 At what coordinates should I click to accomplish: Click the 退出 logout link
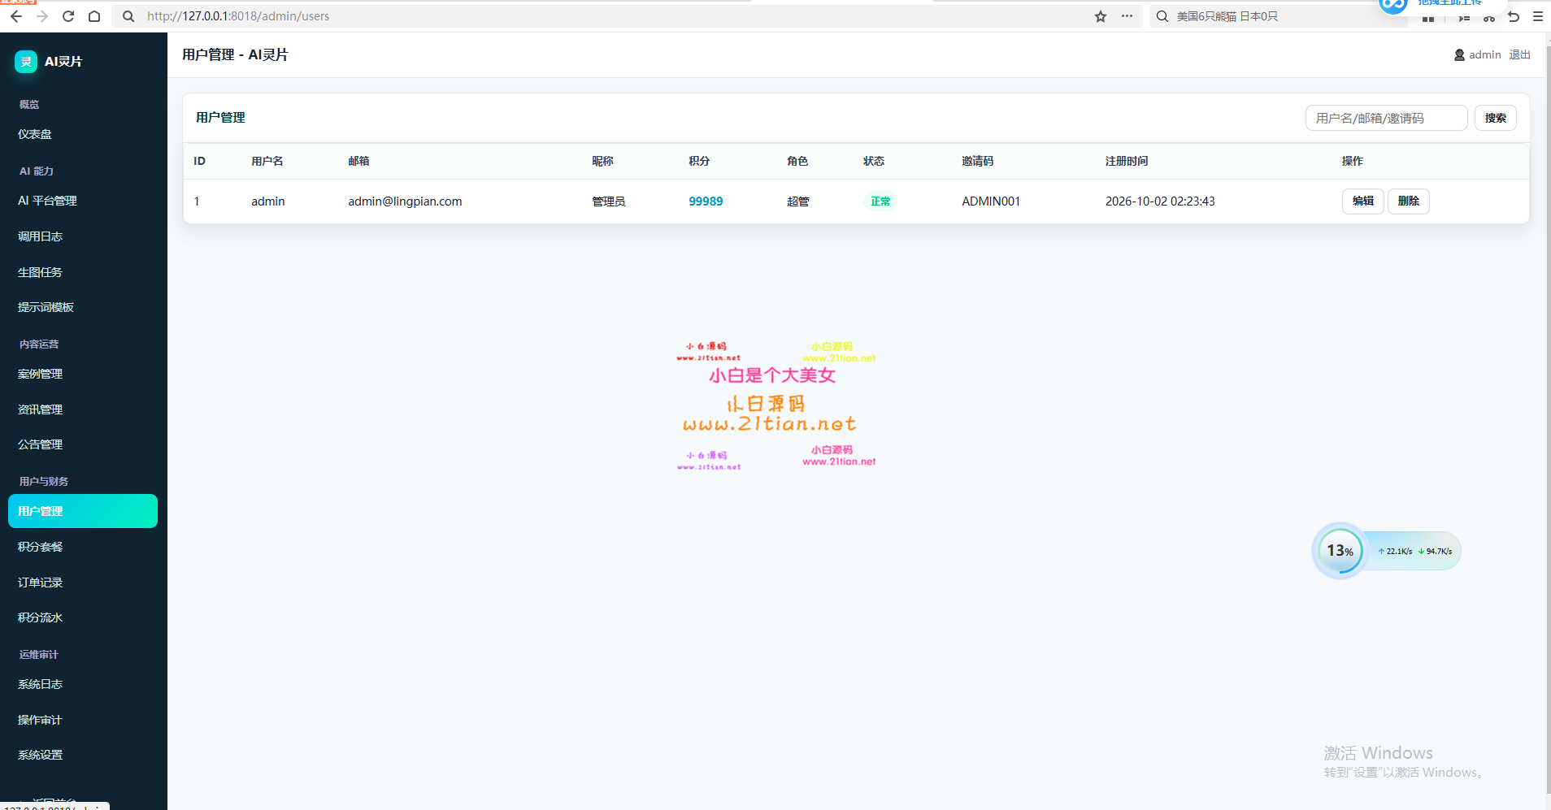1520,55
